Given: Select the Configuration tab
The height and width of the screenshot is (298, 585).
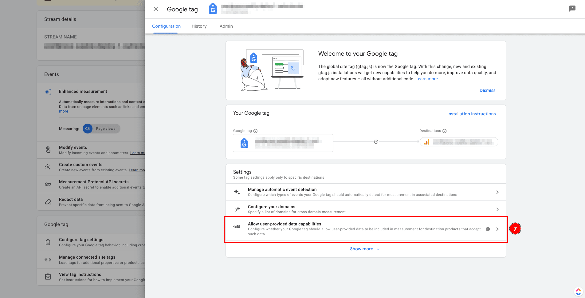Looking at the screenshot, I should [166, 26].
